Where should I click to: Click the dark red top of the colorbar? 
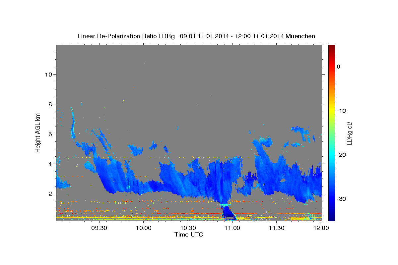coord(332,47)
